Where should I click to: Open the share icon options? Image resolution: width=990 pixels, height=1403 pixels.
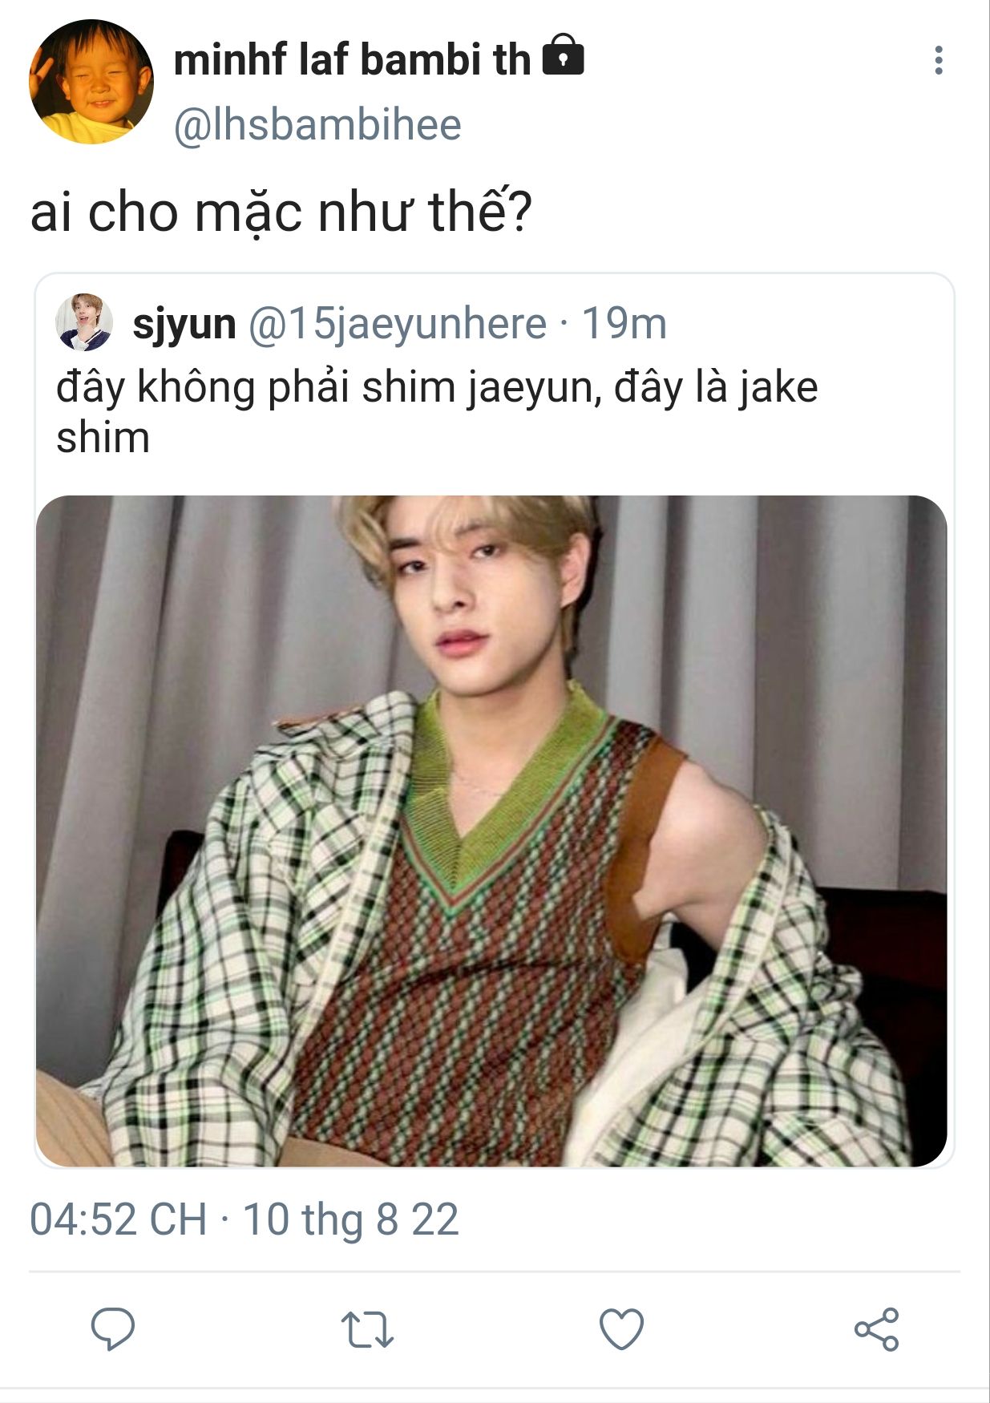876,1328
